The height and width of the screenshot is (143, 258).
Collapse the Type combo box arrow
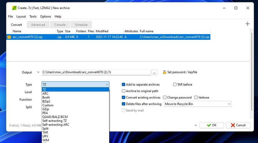pyautogui.click(x=107, y=85)
